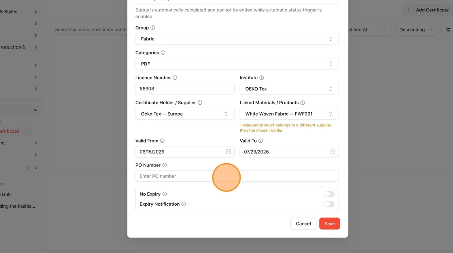Click the Enter PO number input field
The image size is (453, 253).
(237, 176)
